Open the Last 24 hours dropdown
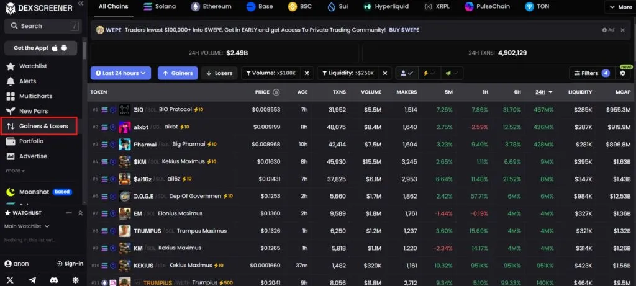The height and width of the screenshot is (286, 636). 121,73
